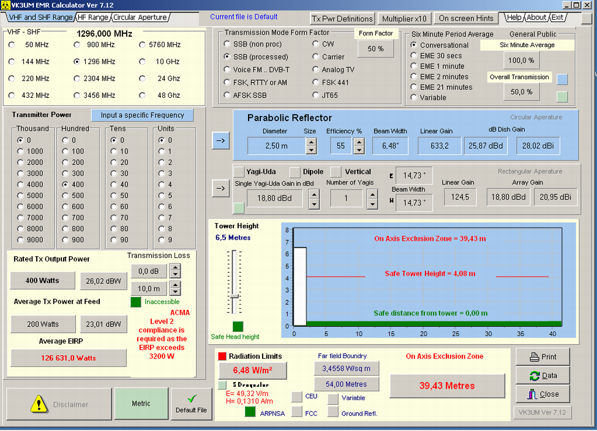
Task: Open the About tab
Action: [x=536, y=18]
